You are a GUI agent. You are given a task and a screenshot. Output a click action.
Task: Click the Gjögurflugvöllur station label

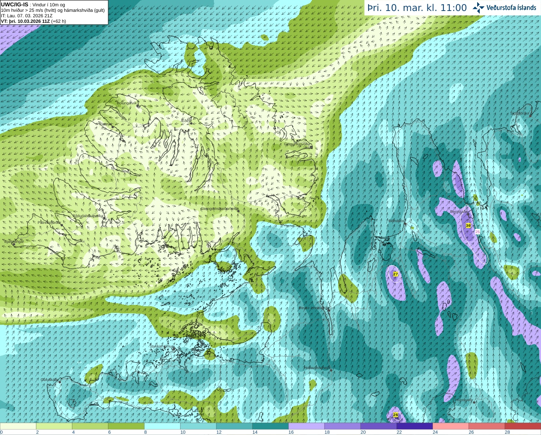point(297,144)
